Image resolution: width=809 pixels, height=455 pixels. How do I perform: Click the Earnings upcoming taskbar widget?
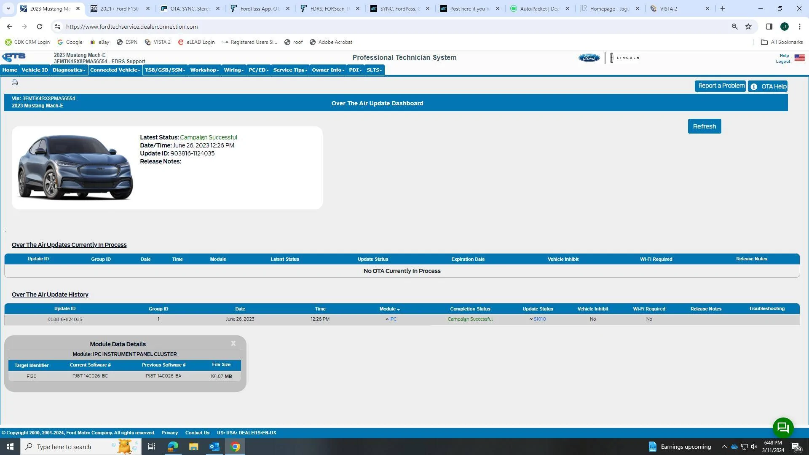click(680, 447)
